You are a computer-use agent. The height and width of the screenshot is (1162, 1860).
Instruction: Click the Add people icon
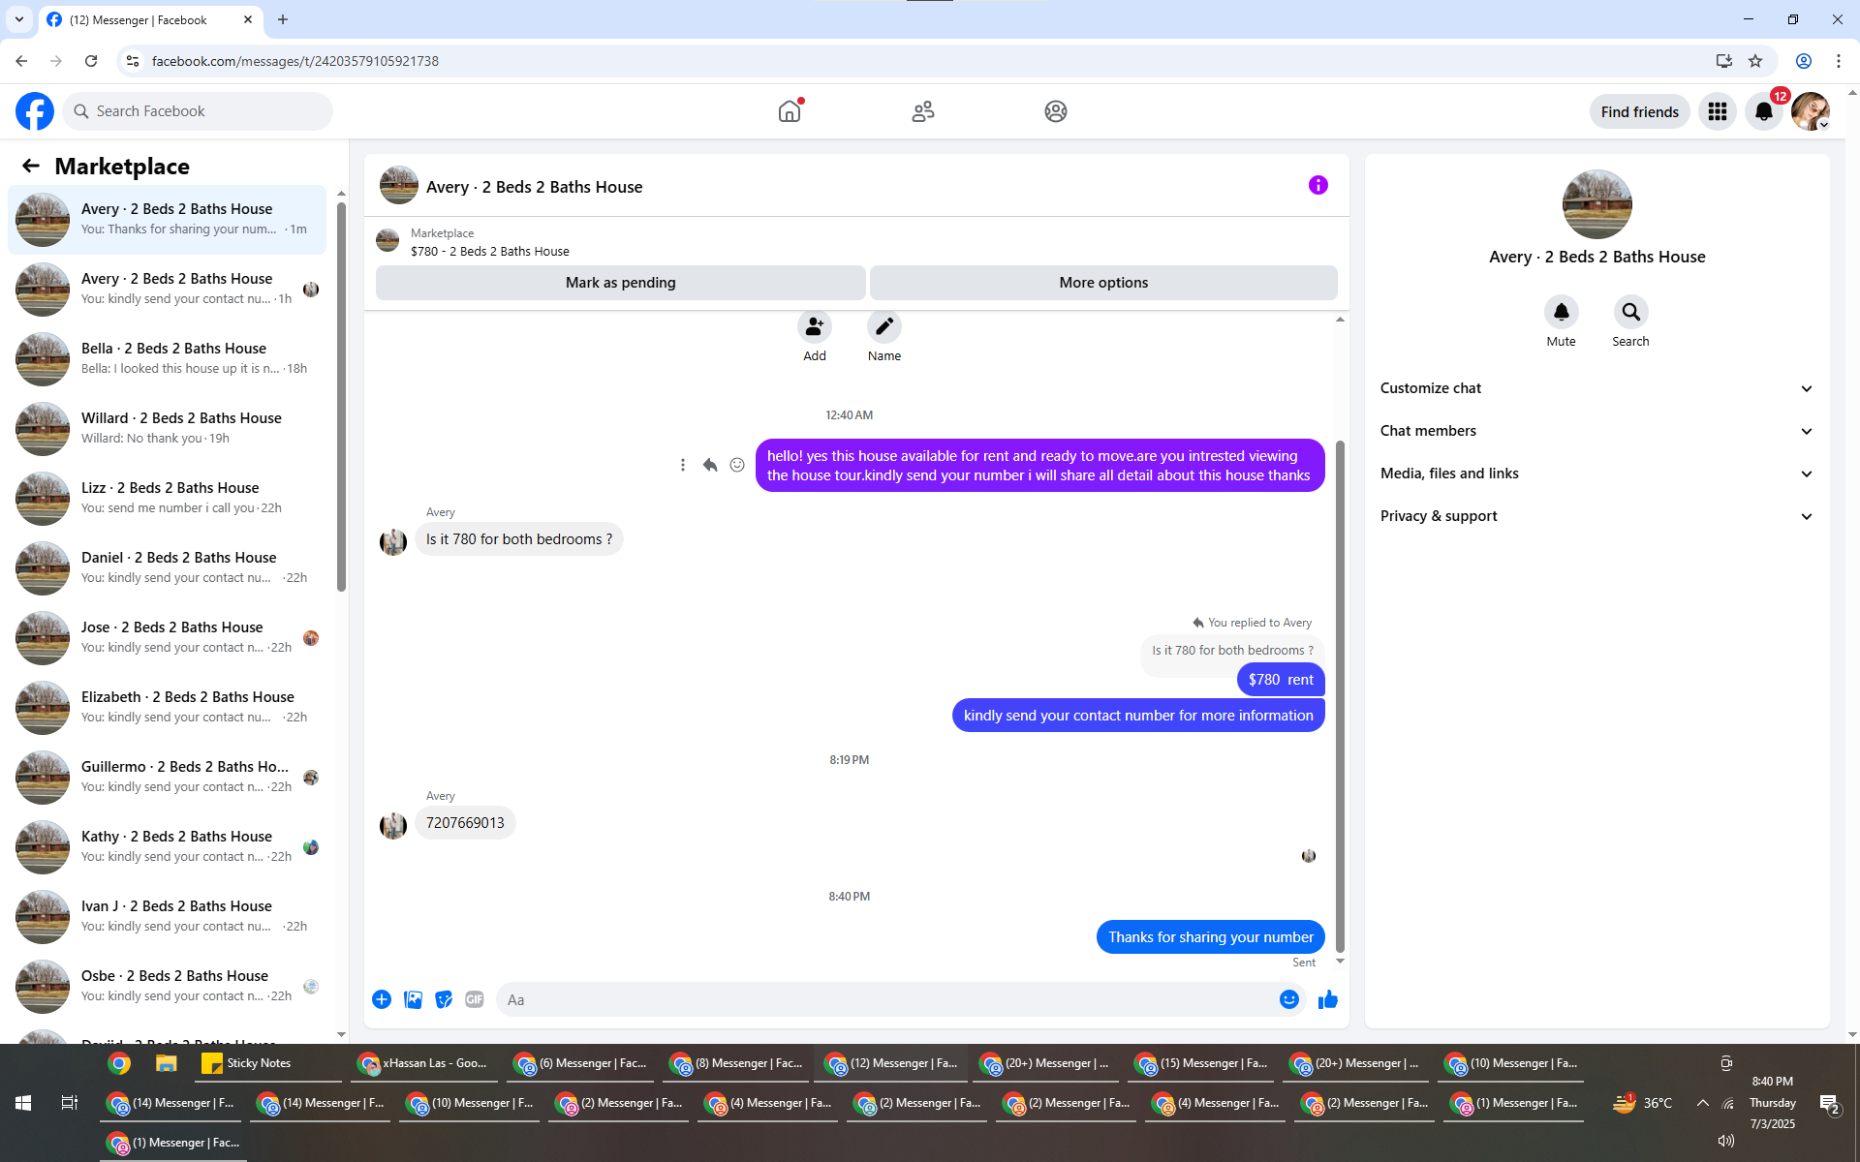point(814,327)
